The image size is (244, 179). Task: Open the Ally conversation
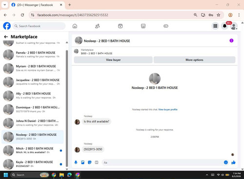pos(33,96)
